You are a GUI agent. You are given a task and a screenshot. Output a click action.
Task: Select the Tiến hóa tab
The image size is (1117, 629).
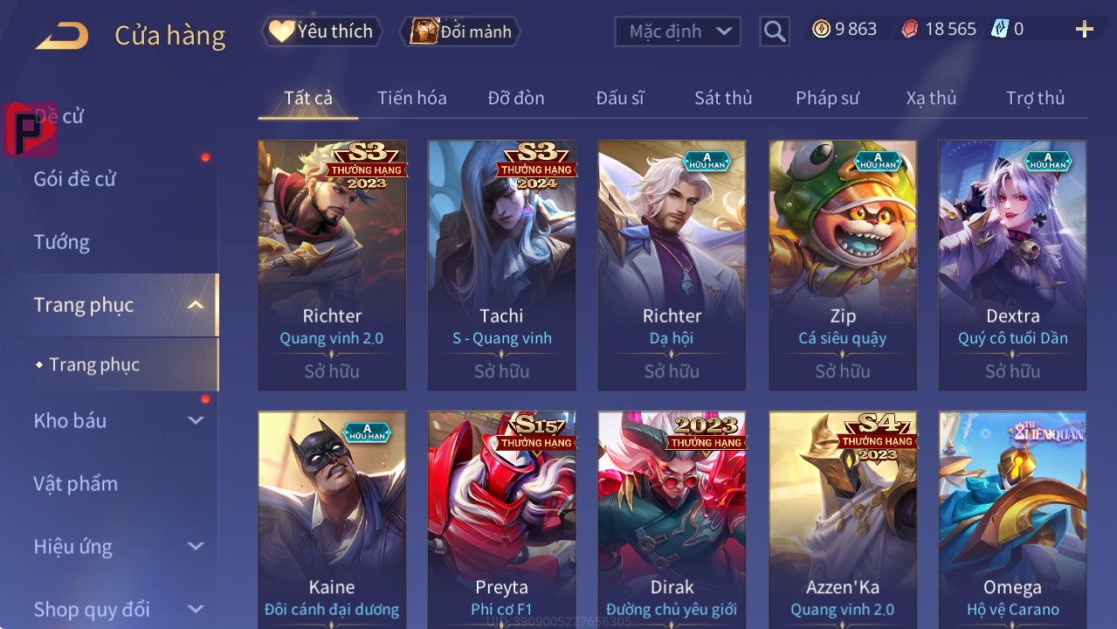click(412, 98)
